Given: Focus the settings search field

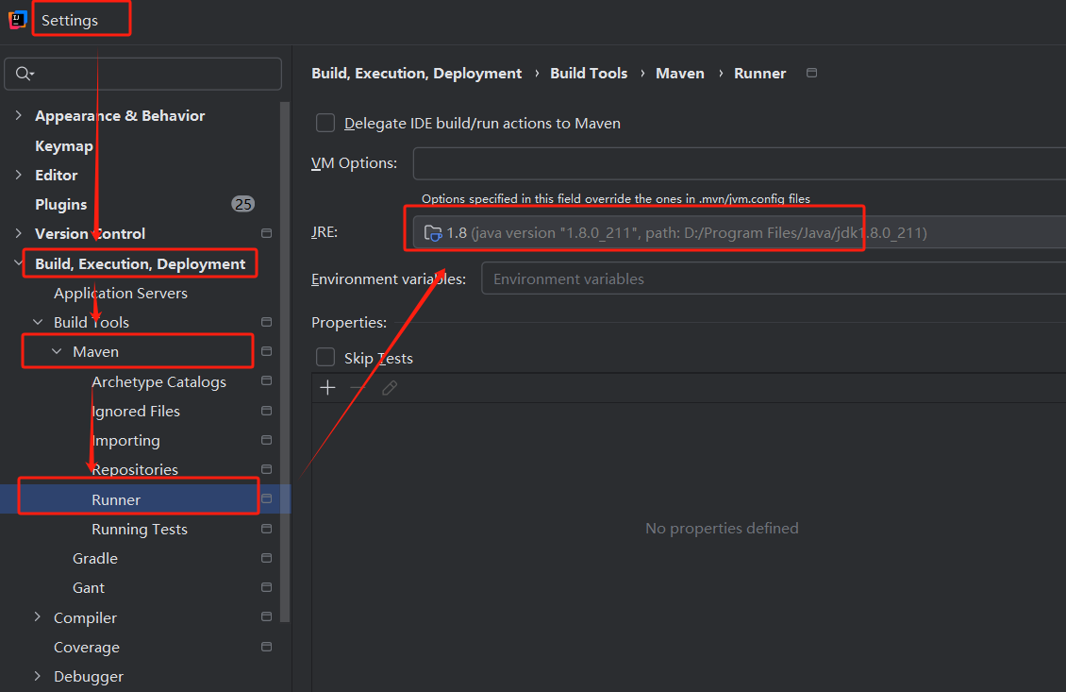Looking at the screenshot, I should point(142,74).
